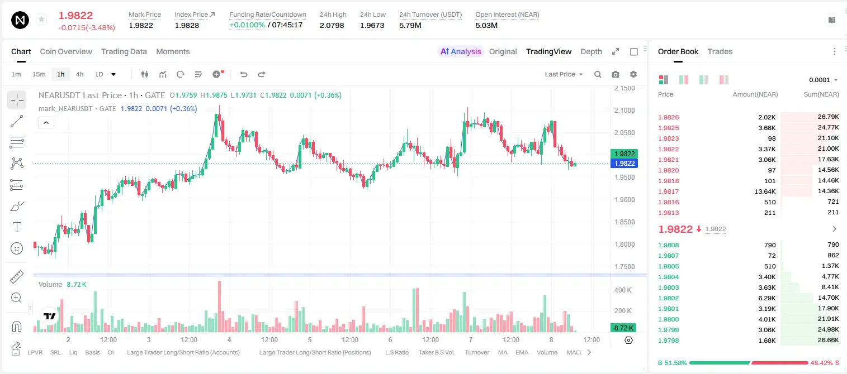Toggle favorite star for NEAR
Screen dimensions: 847x374
[x=41, y=20]
